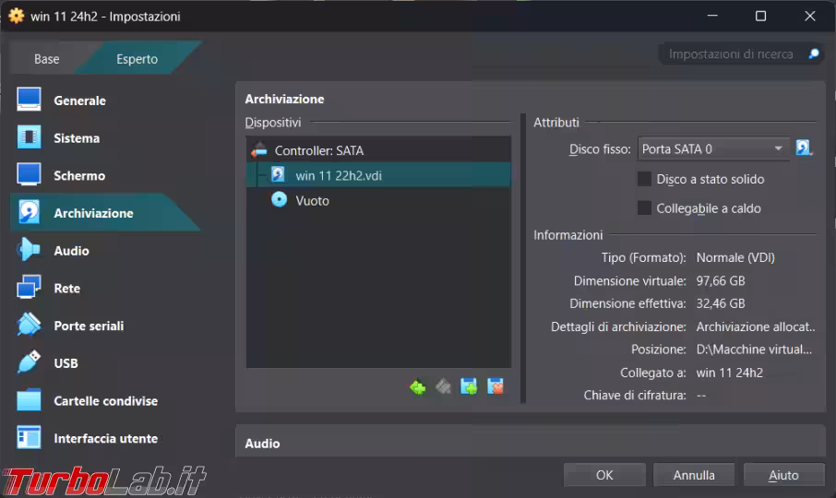836x498 pixels.
Task: Click the SATA controller icon
Action: [x=259, y=150]
